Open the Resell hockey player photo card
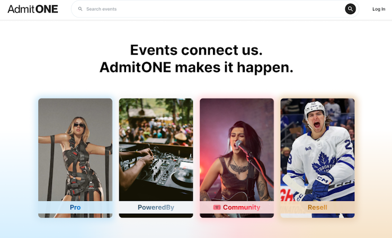Image resolution: width=392 pixels, height=238 pixels. pos(317,150)
